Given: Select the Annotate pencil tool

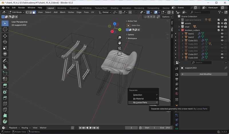Looking at the screenshot, I should coord(5,61).
